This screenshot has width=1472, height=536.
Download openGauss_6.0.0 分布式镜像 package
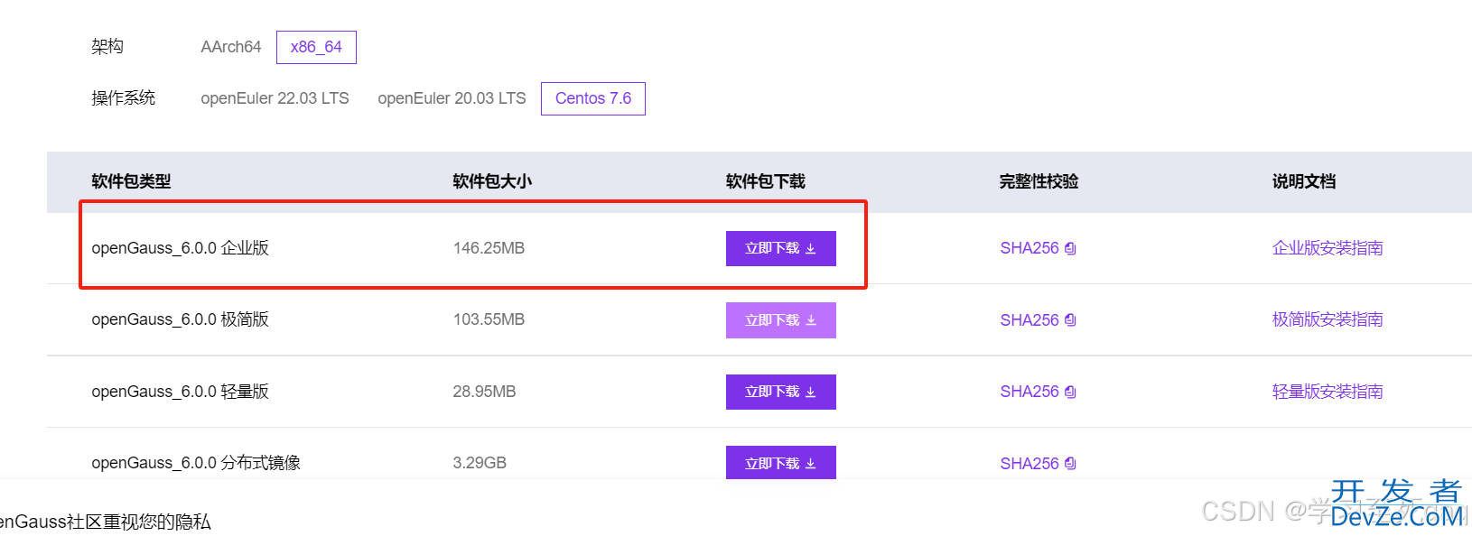[x=780, y=463]
